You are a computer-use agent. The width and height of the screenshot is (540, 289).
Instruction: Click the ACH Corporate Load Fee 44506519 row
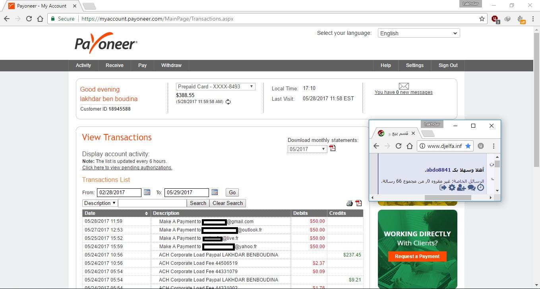[223, 263]
